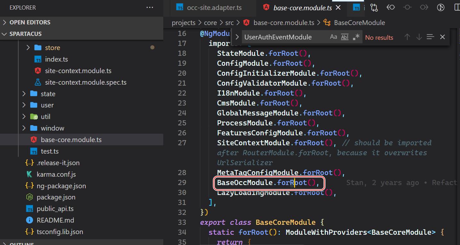Toggle replace mode in find widget
The height and width of the screenshot is (245, 460).
(x=237, y=37)
